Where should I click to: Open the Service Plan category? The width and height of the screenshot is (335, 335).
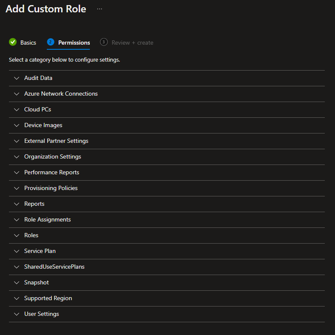pos(40,251)
